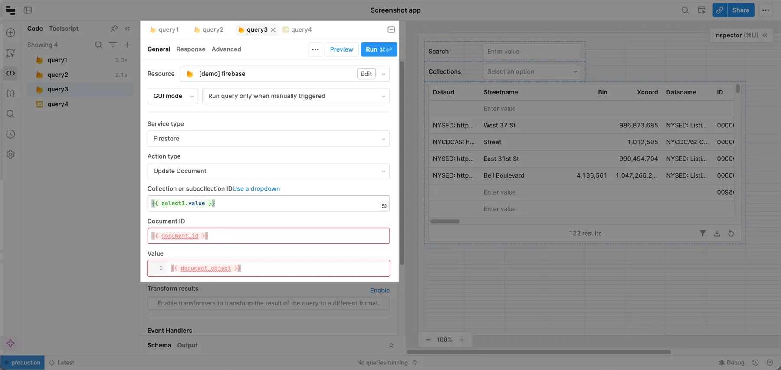Click the Preview button
The width and height of the screenshot is (781, 370).
point(341,49)
